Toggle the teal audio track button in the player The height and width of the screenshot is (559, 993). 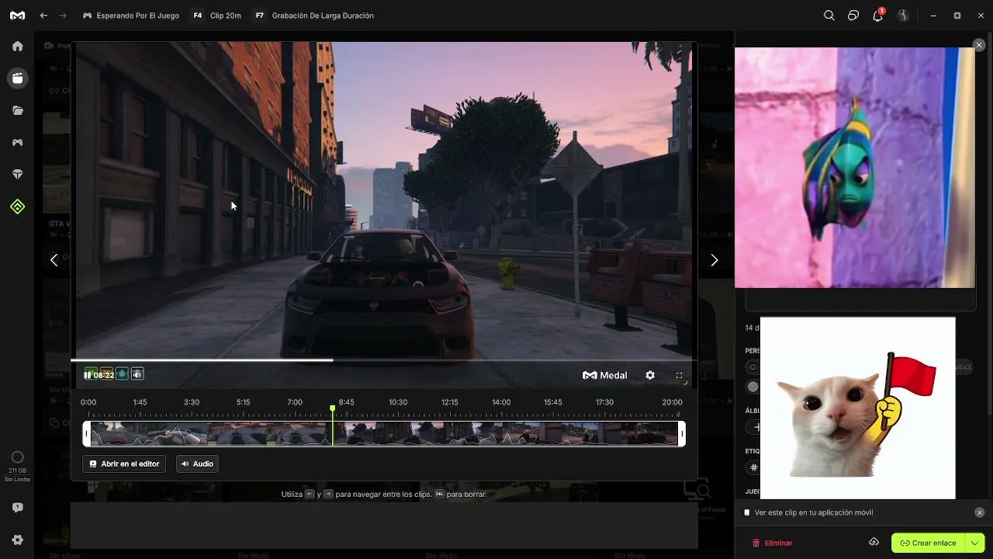[x=122, y=375]
